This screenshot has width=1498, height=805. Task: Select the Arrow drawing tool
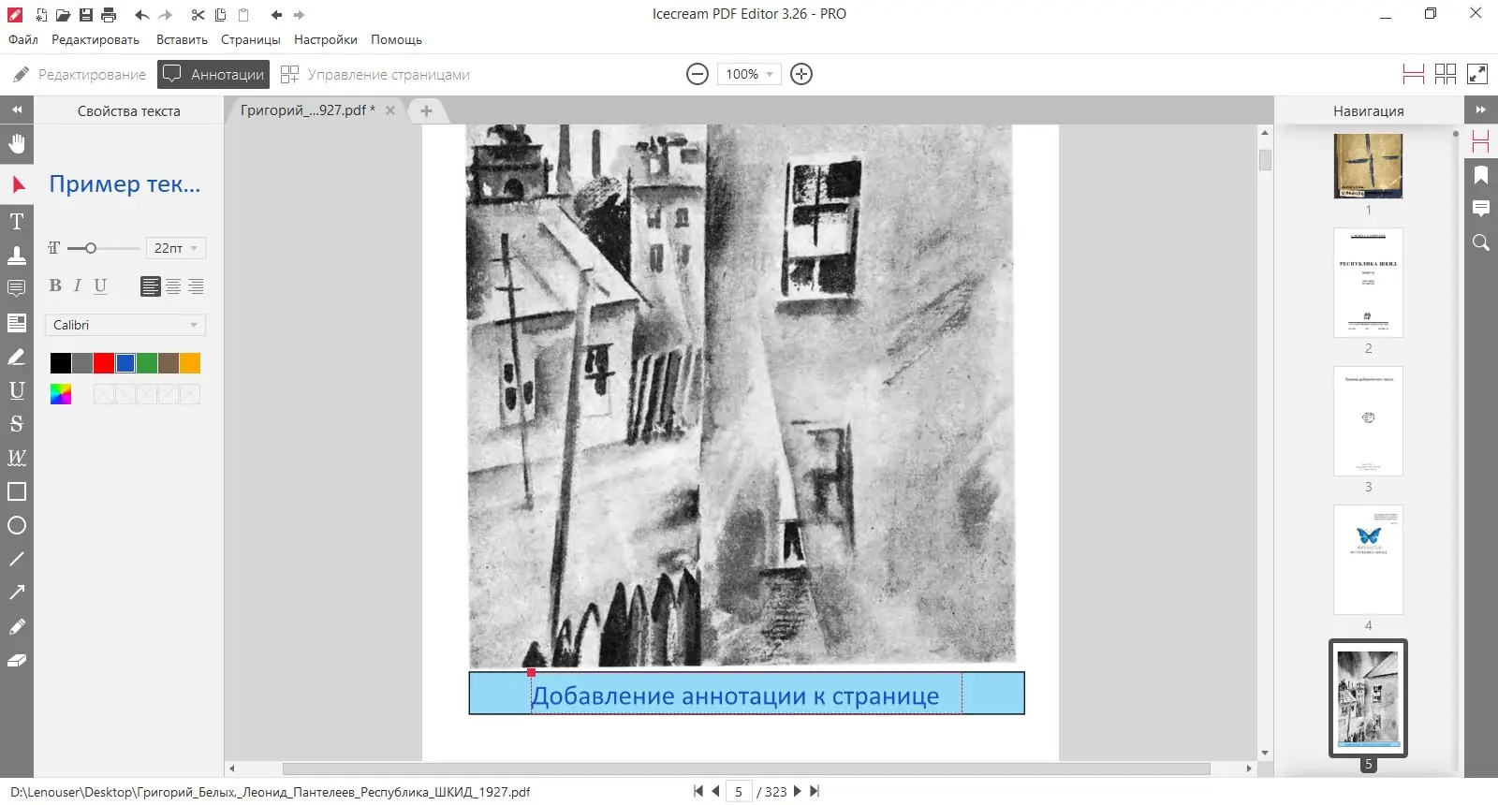[x=17, y=593]
